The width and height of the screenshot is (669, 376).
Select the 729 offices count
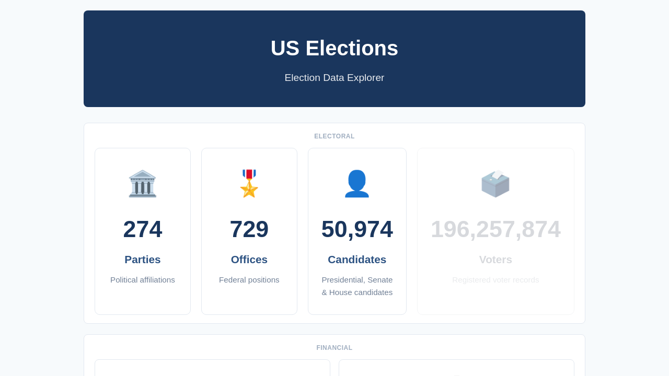tap(249, 229)
